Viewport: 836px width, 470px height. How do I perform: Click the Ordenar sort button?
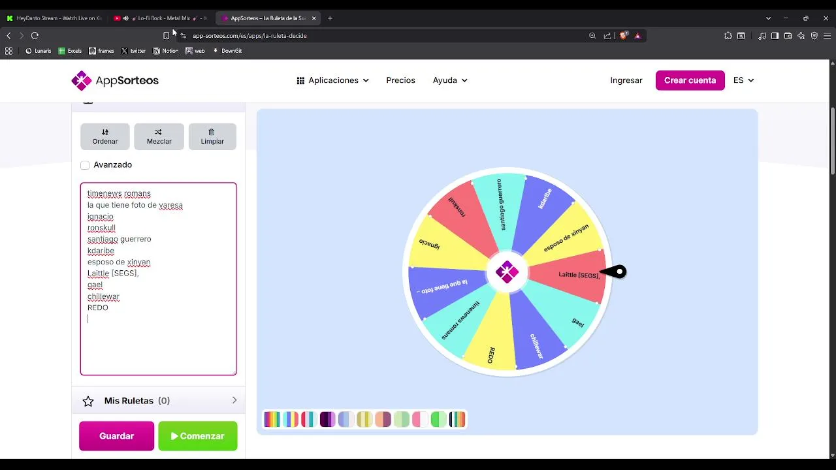pos(105,136)
